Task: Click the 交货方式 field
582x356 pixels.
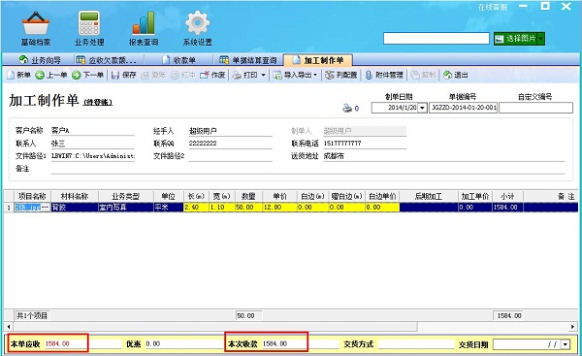Action: point(416,344)
